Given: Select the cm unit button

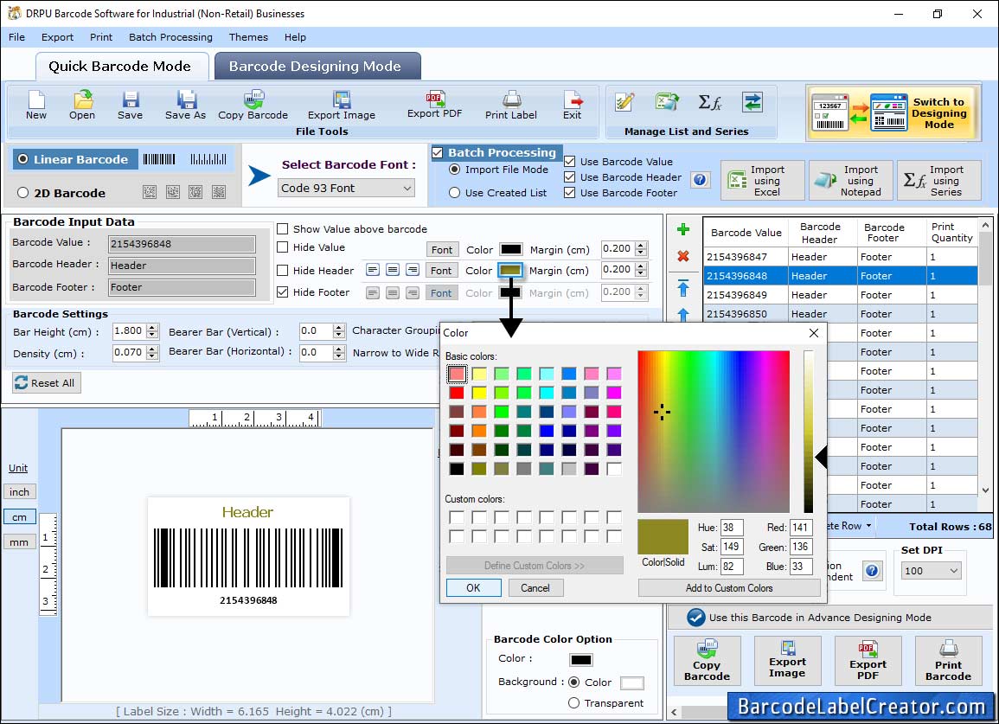Looking at the screenshot, I should click(x=20, y=517).
